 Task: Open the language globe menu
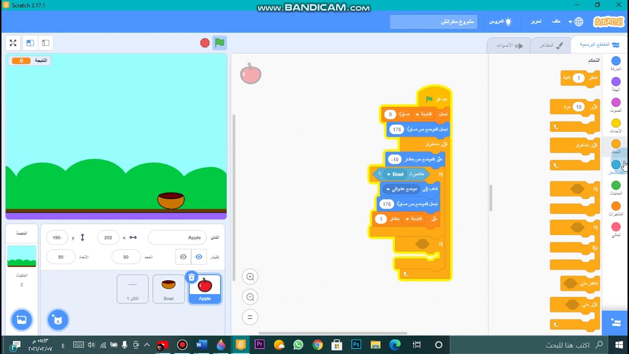click(x=576, y=22)
